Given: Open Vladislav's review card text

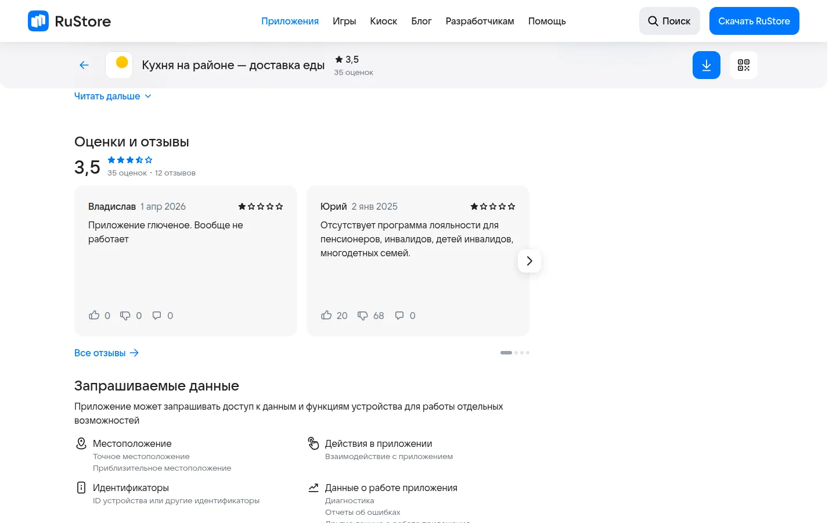Looking at the screenshot, I should tap(165, 232).
